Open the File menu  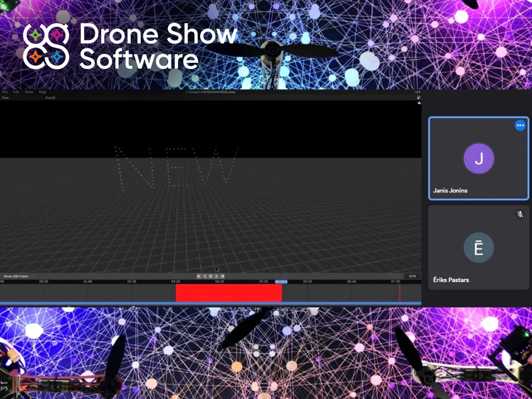click(x=5, y=92)
